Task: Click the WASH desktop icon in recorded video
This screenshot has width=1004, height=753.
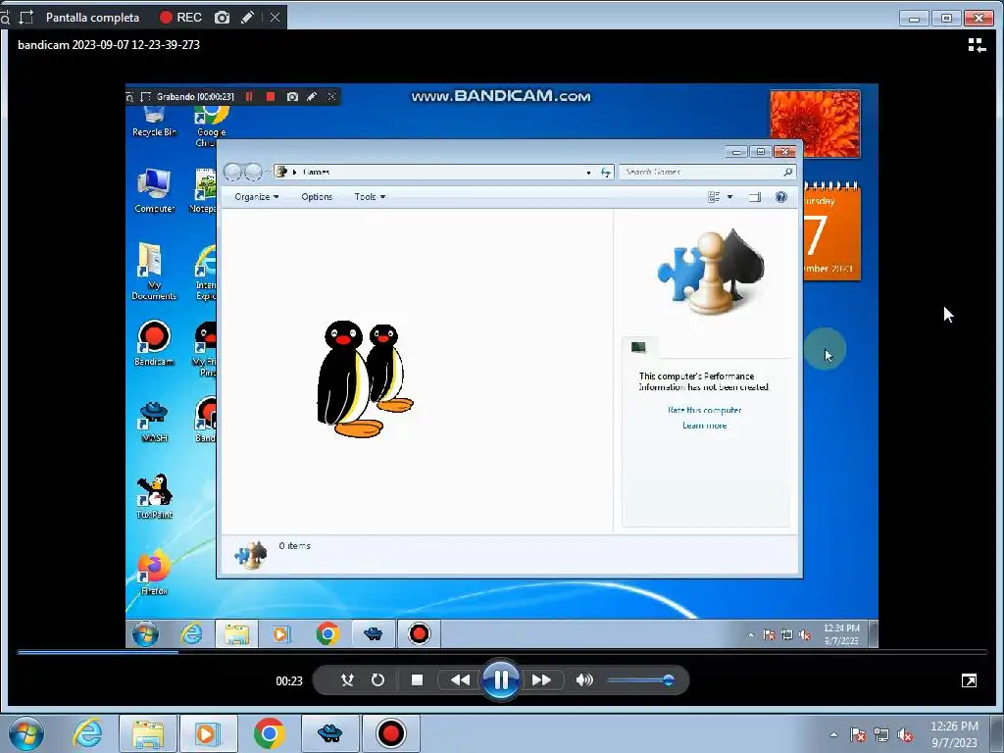Action: pyautogui.click(x=154, y=422)
